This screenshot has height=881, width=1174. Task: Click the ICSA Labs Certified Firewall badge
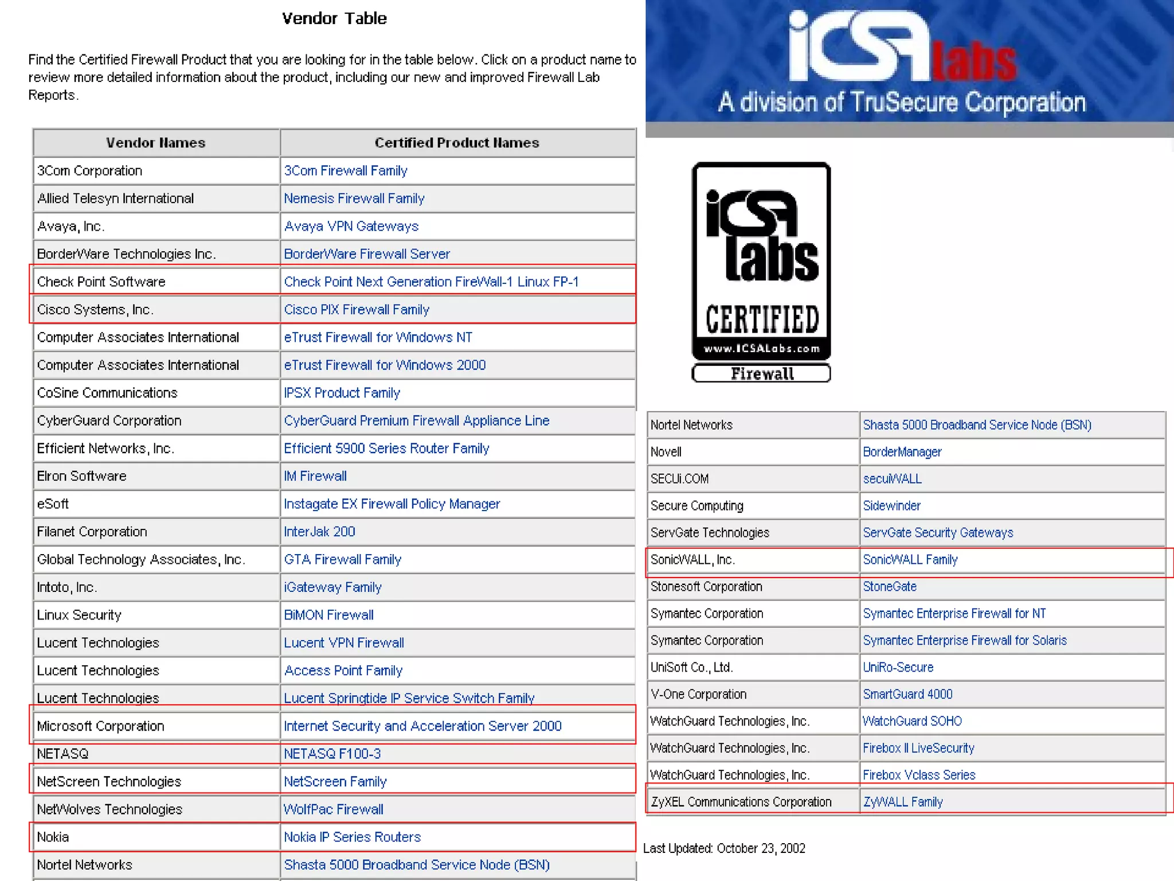pos(761,272)
